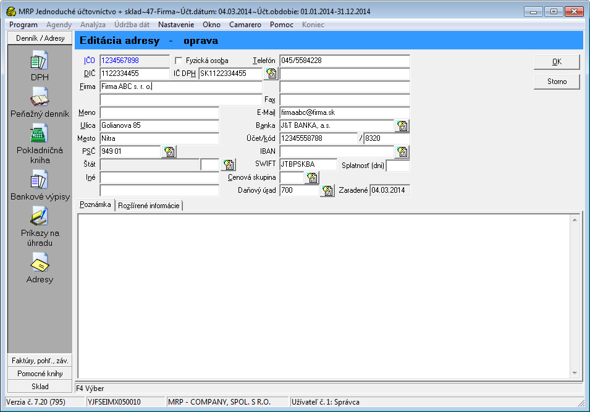Click the Storno button
590x412 pixels.
point(557,82)
